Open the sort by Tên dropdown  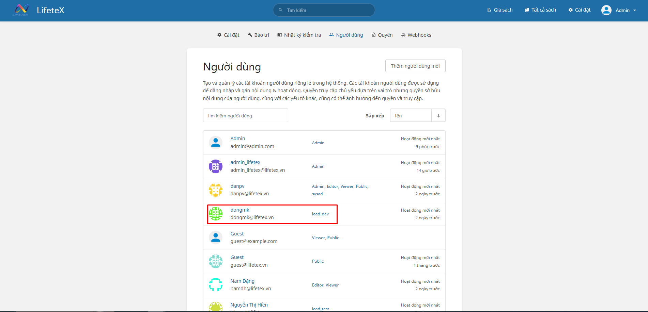click(411, 116)
